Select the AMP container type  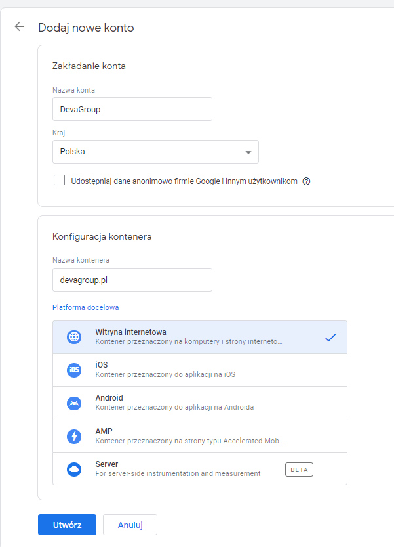197,436
